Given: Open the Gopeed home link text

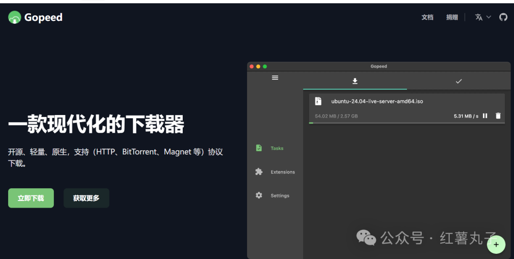Looking at the screenshot, I should pos(43,18).
